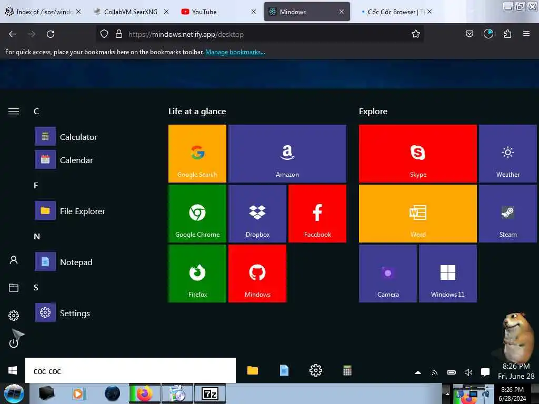Click the Mindows Start button

click(x=13, y=370)
